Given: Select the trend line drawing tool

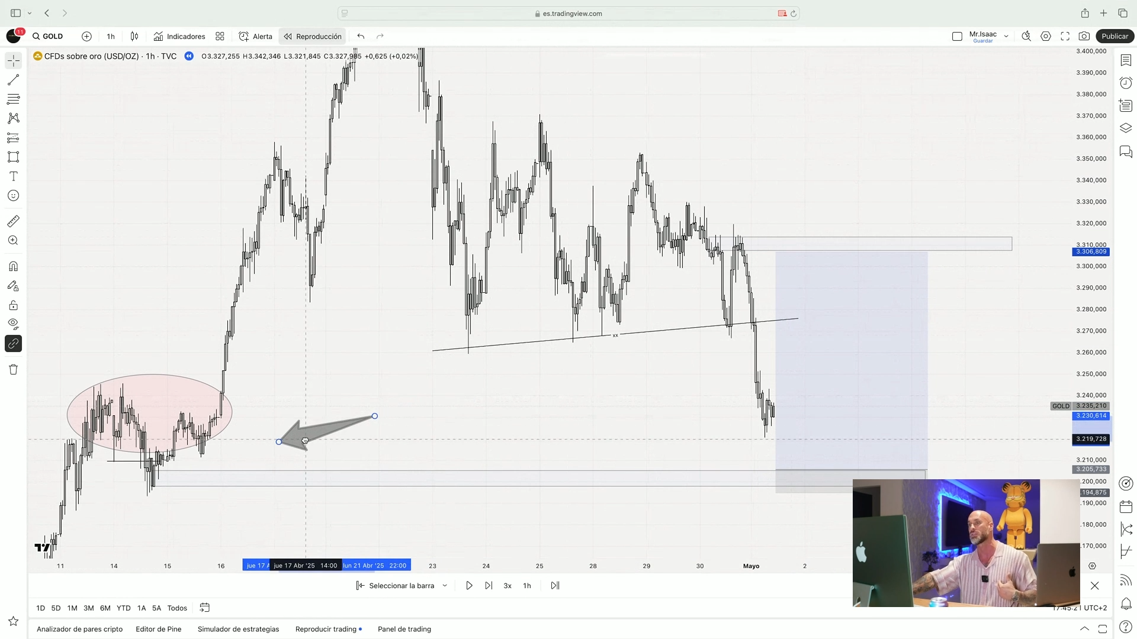Looking at the screenshot, I should click(13, 80).
